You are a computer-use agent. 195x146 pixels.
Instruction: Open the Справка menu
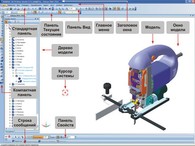[x=59, y=5]
